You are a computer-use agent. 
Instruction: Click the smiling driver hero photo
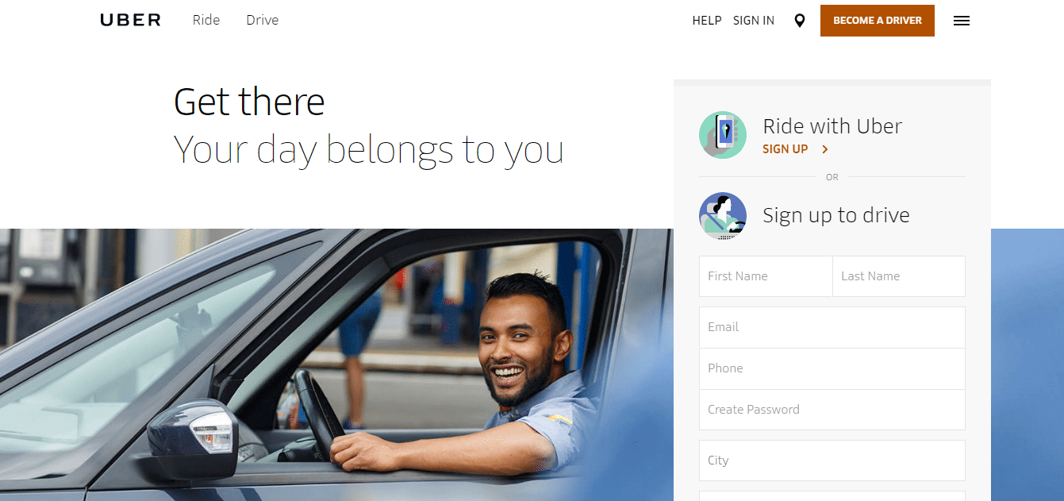coord(336,365)
